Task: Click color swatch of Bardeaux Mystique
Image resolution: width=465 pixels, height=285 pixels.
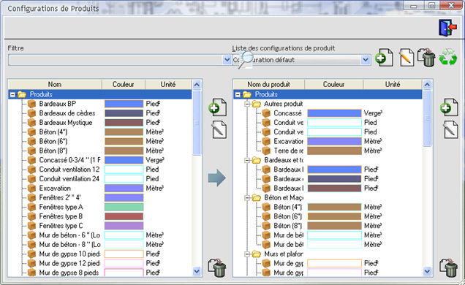Action: tap(124, 123)
